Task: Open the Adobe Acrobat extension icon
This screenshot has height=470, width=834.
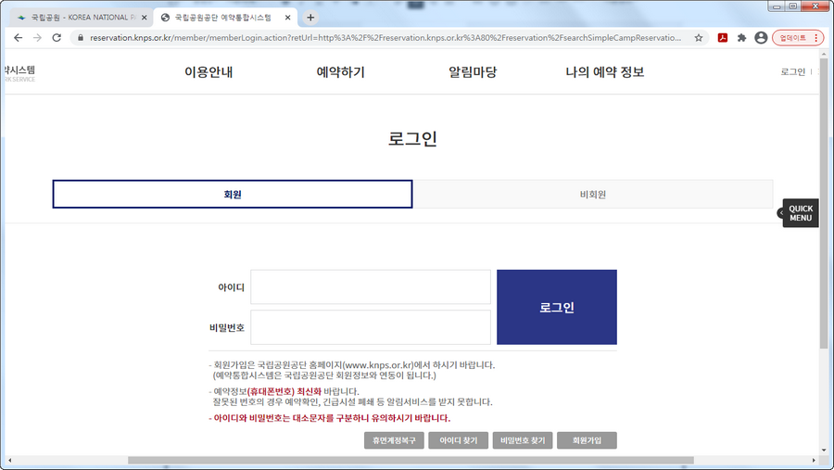Action: click(x=722, y=38)
